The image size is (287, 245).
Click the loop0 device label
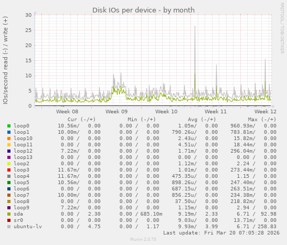click(x=22, y=126)
